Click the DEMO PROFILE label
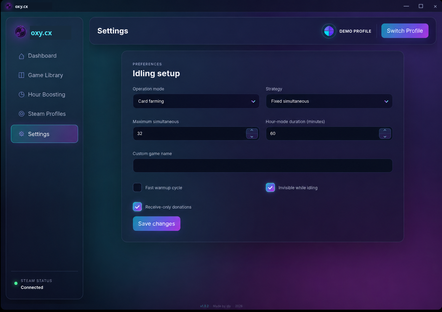The height and width of the screenshot is (312, 442). click(355, 31)
